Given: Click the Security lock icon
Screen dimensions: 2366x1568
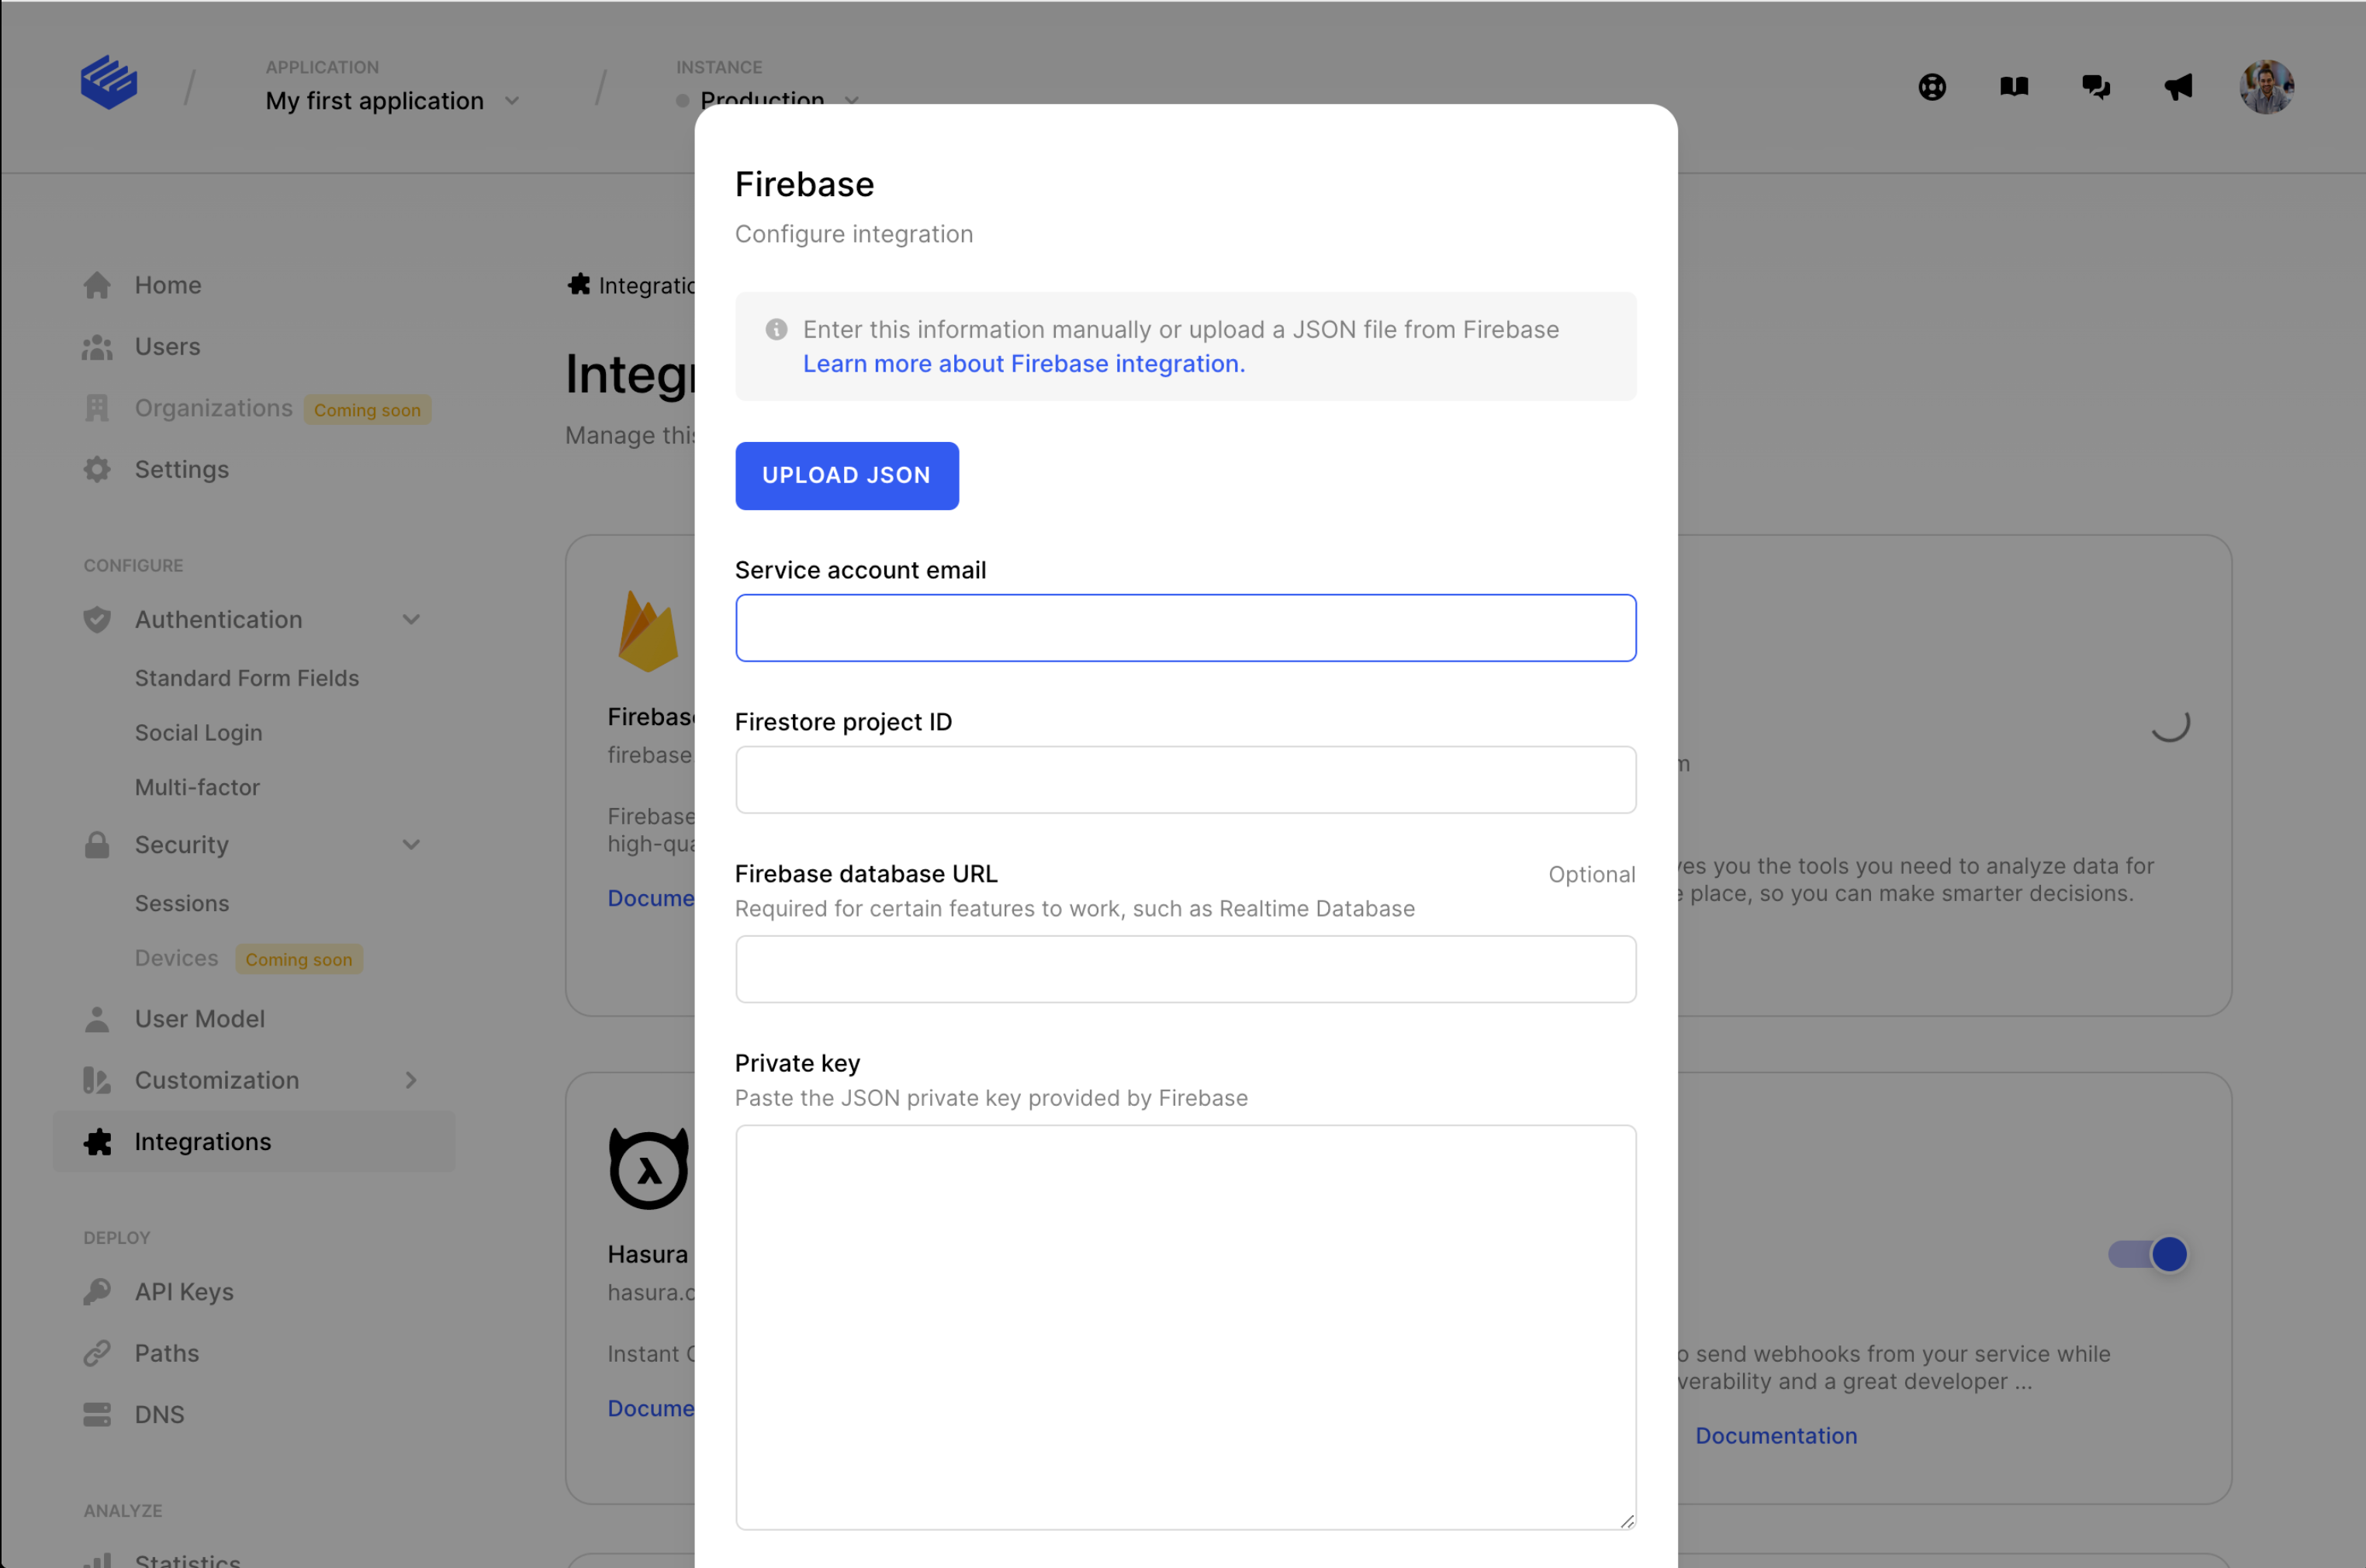Looking at the screenshot, I should pyautogui.click(x=97, y=845).
